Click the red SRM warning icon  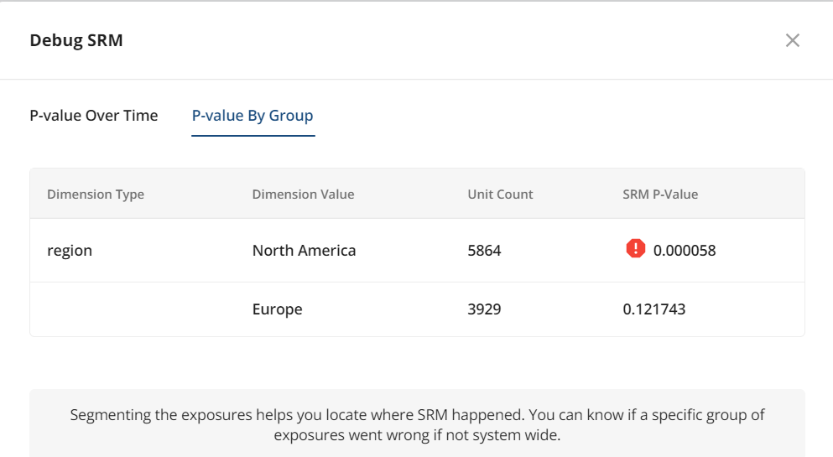tap(635, 248)
